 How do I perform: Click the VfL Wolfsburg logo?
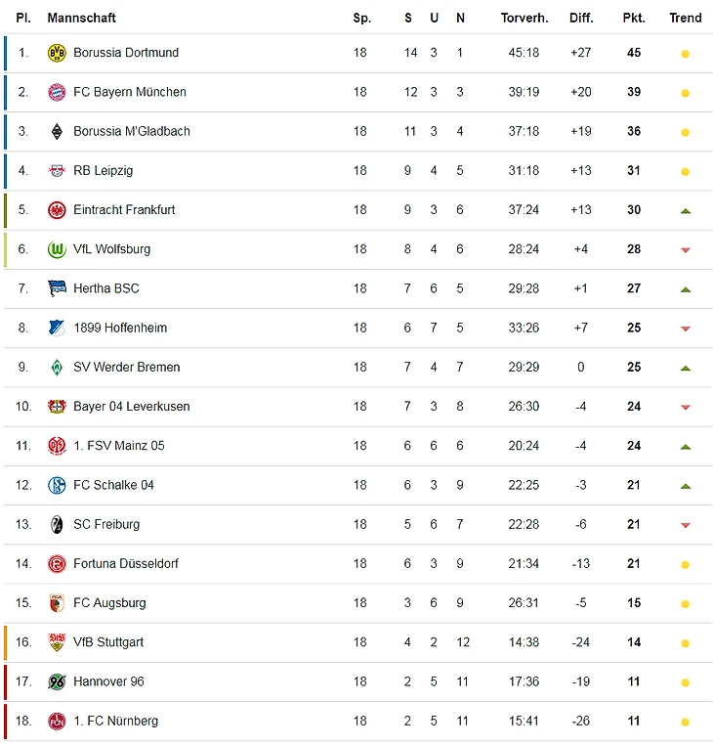point(57,249)
